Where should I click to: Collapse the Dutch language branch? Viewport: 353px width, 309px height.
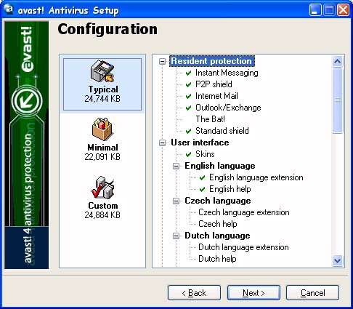176,236
